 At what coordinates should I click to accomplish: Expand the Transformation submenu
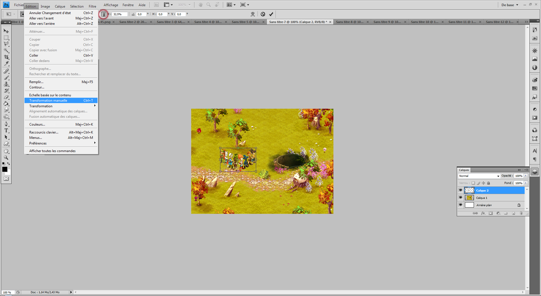click(61, 106)
